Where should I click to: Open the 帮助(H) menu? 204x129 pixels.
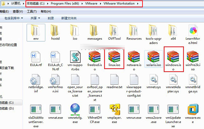[x=46, y=11]
